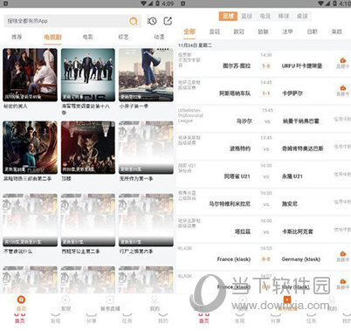Open 秘密的男人 drama thumbnail
The width and height of the screenshot is (351, 331).
pos(30,75)
